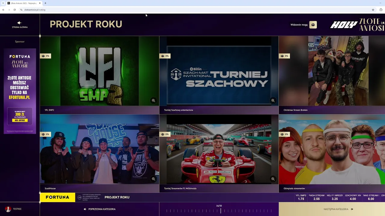Click the TESTREE user avatar
The image size is (385, 216).
click(8, 209)
